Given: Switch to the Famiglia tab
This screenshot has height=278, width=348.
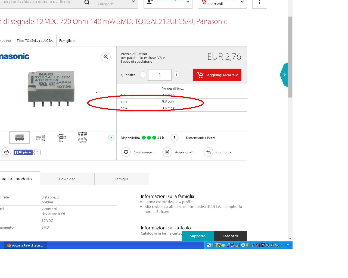Looking at the screenshot, I should tap(122, 179).
